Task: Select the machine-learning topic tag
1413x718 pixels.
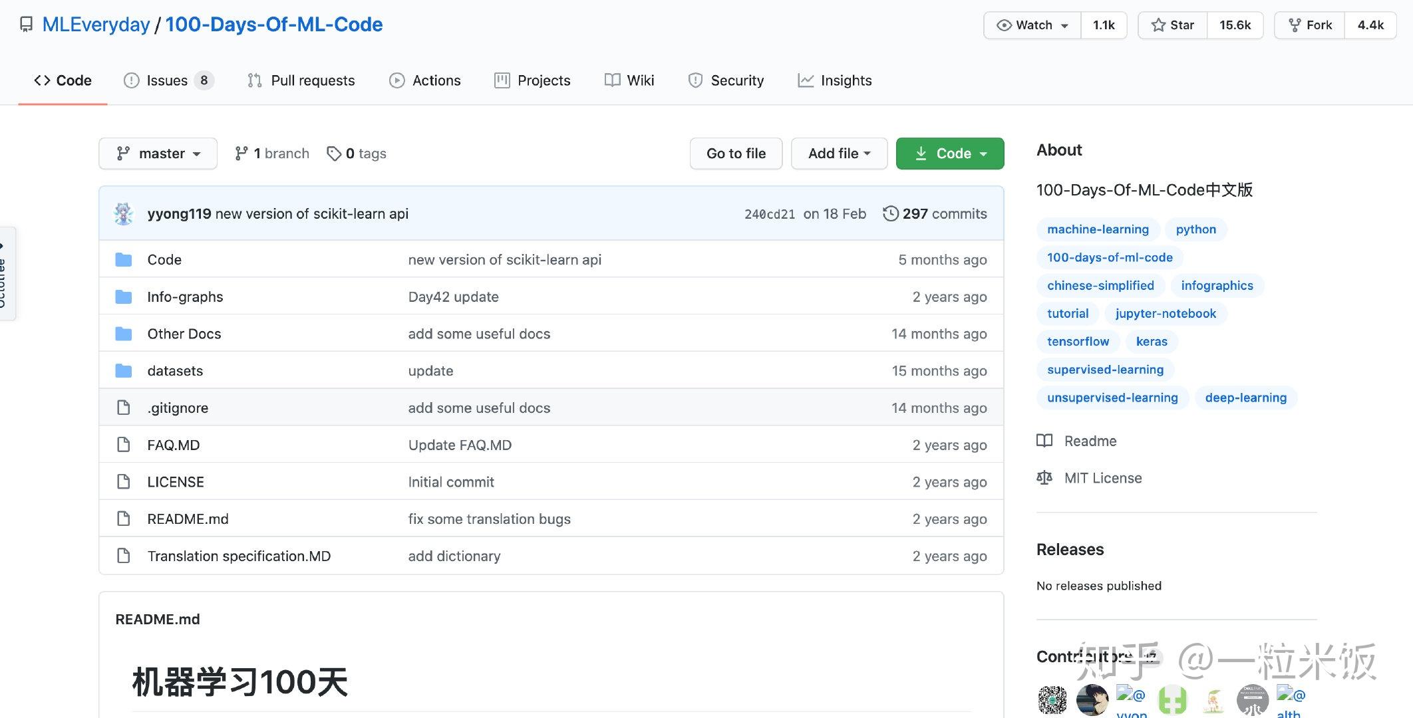Action: pos(1098,229)
